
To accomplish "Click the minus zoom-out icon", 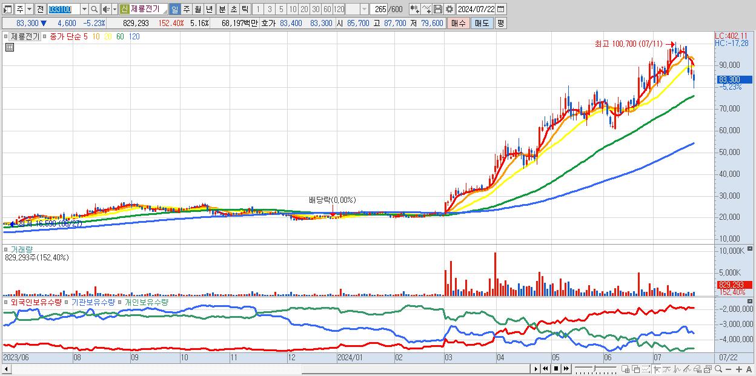I will [x=728, y=369].
